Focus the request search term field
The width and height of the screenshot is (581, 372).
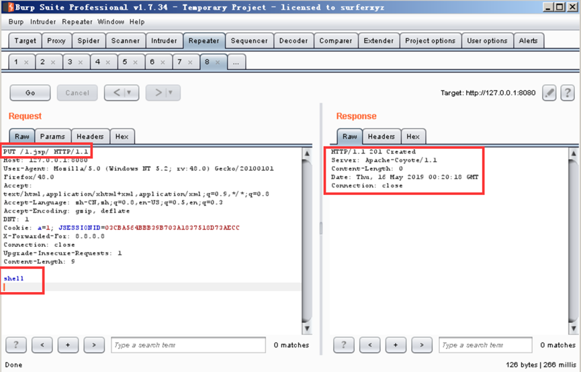pos(189,345)
